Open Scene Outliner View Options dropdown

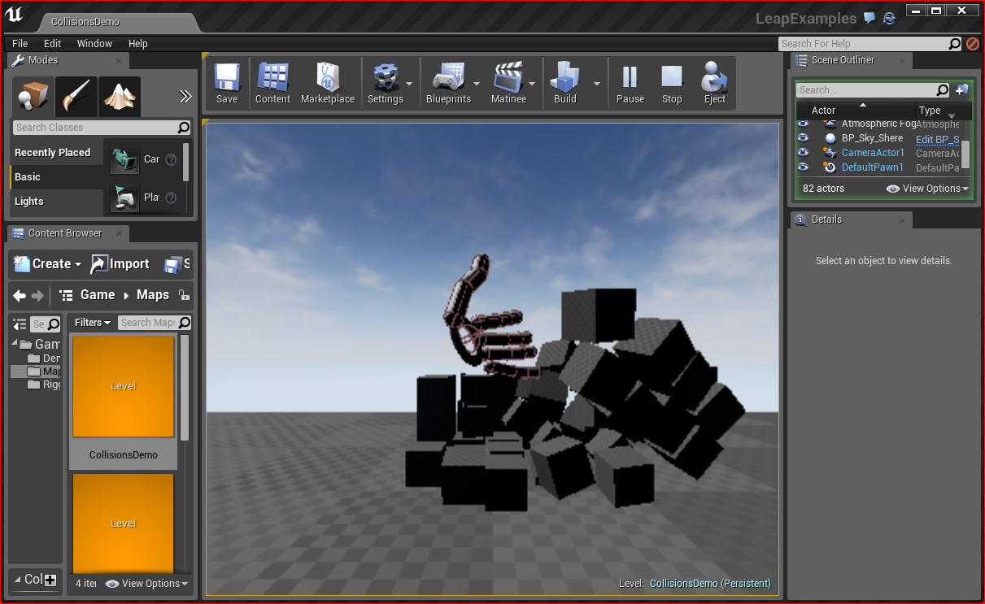click(x=928, y=189)
